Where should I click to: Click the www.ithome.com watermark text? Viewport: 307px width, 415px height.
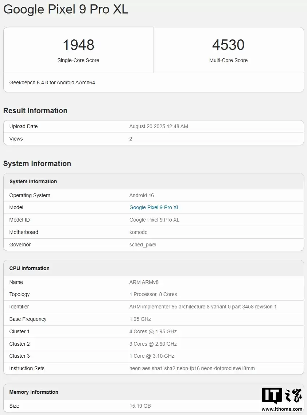click(x=282, y=409)
